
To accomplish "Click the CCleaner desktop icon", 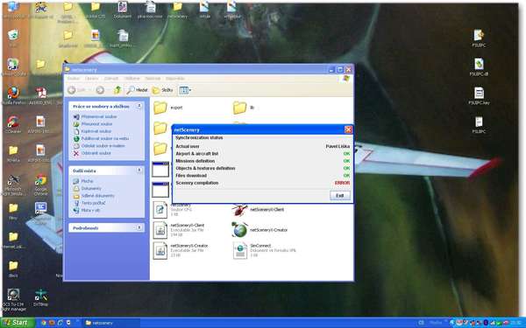I will click(x=13, y=124).
